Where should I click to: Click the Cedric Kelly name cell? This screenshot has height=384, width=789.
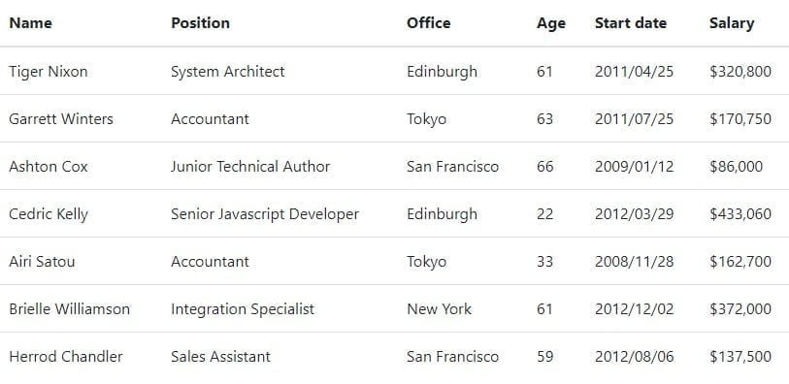(x=49, y=214)
